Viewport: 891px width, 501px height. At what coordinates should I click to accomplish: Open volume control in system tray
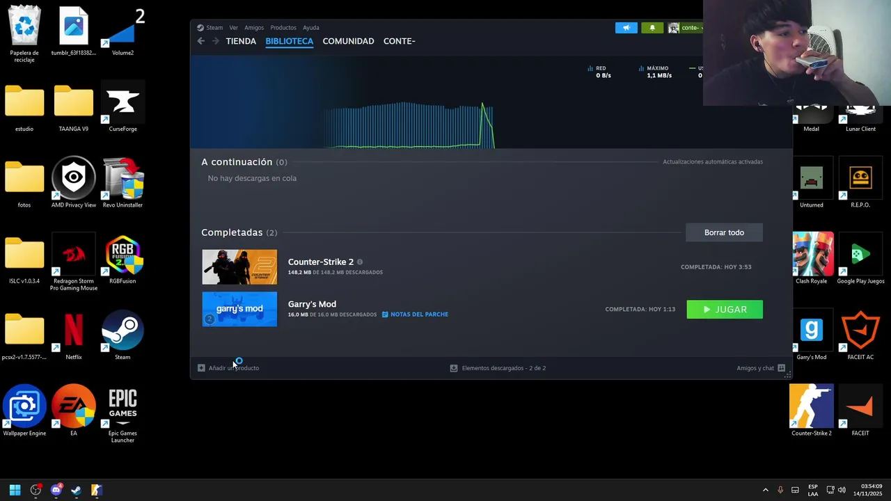[842, 490]
